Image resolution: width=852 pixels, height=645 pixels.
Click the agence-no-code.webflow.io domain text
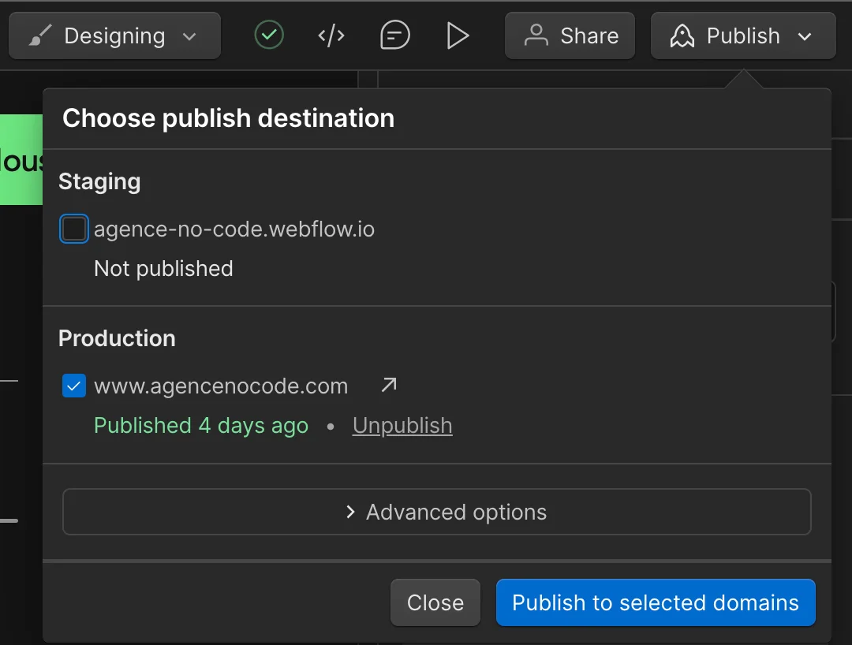tap(234, 229)
